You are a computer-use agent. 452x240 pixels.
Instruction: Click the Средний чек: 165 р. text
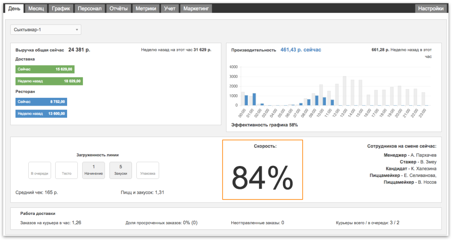[37, 192]
